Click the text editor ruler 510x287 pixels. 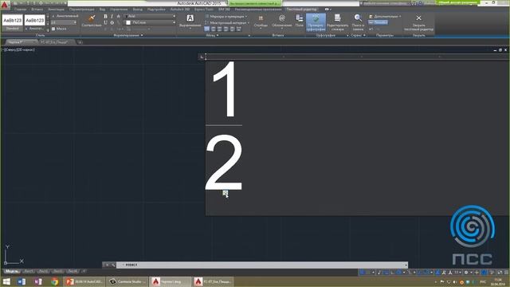pyautogui.click(x=357, y=57)
